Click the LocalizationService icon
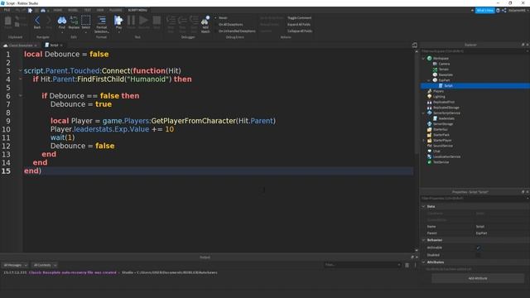This screenshot has width=530, height=298. pyautogui.click(x=429, y=156)
